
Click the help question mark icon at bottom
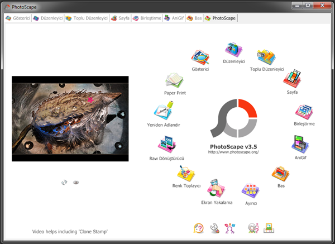tap(199, 228)
